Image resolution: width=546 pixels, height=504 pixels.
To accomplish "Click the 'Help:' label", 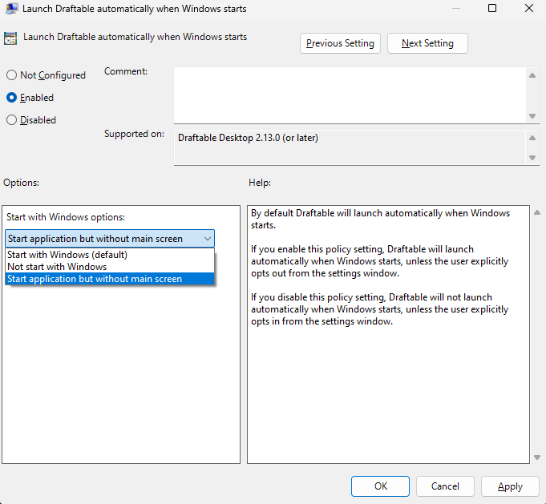I will click(260, 183).
